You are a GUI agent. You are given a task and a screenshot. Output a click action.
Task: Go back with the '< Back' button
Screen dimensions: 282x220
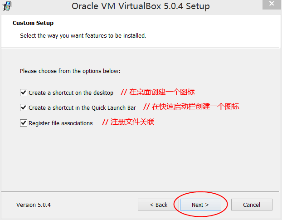tap(159, 205)
